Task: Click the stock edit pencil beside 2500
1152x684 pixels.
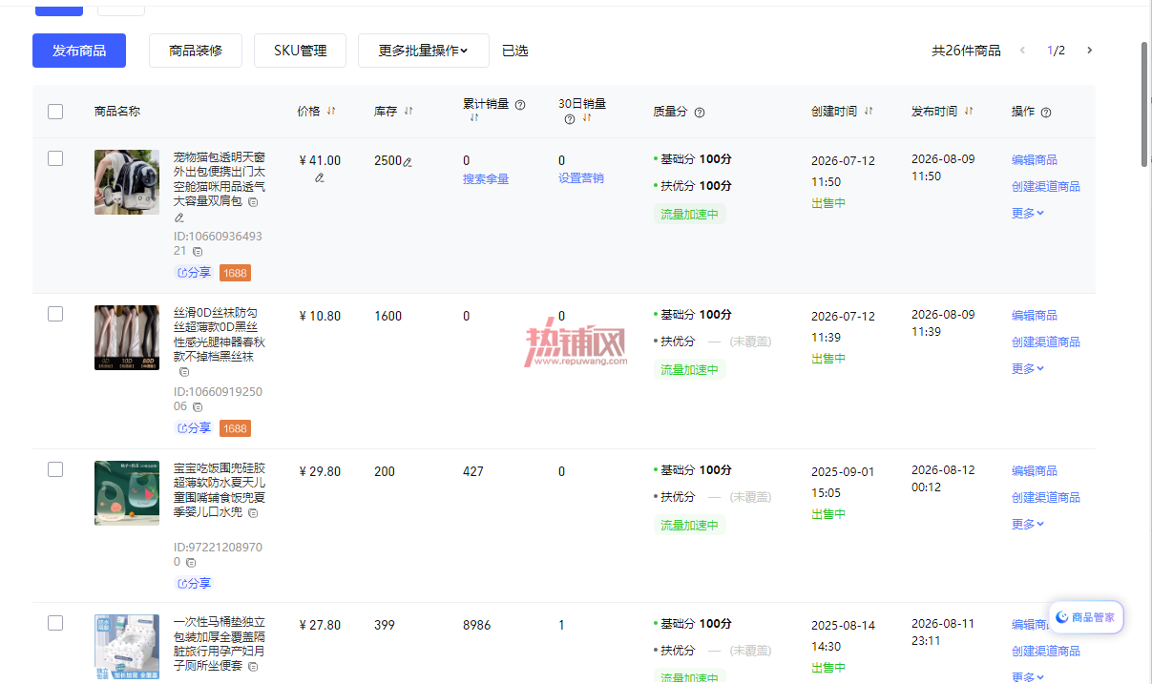Action: (x=408, y=161)
